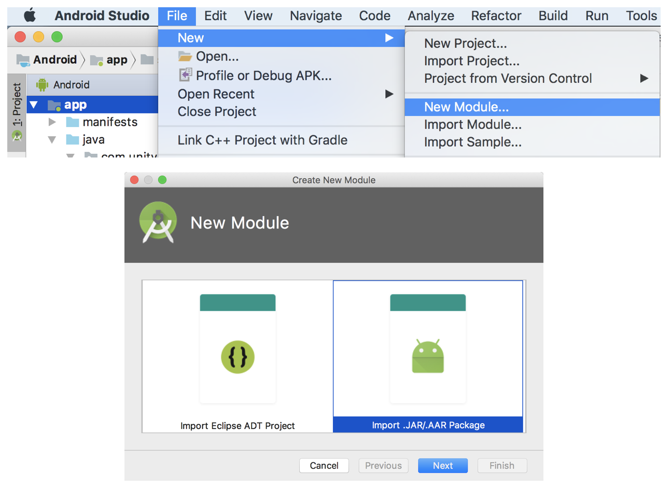This screenshot has height=488, width=671.
Task: Click the Android project folder breadcrumb icon
Action: [x=23, y=60]
